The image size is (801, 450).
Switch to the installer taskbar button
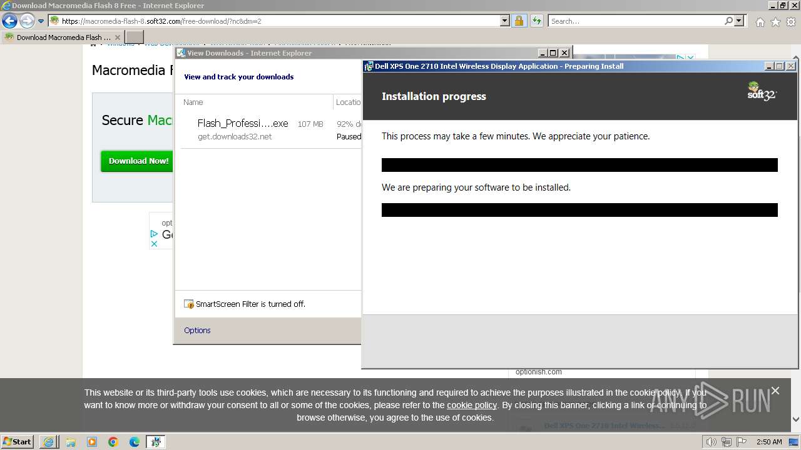[x=155, y=442]
